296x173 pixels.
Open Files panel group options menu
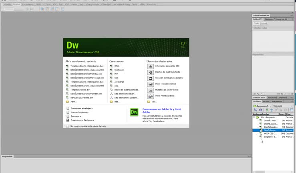292,101
